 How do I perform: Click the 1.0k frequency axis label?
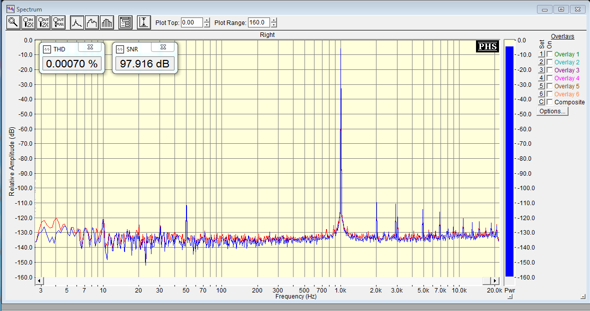(340, 291)
